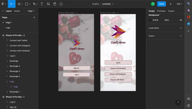Open the 52% zoom dropdown
The width and height of the screenshot is (192, 109).
pos(180,4)
